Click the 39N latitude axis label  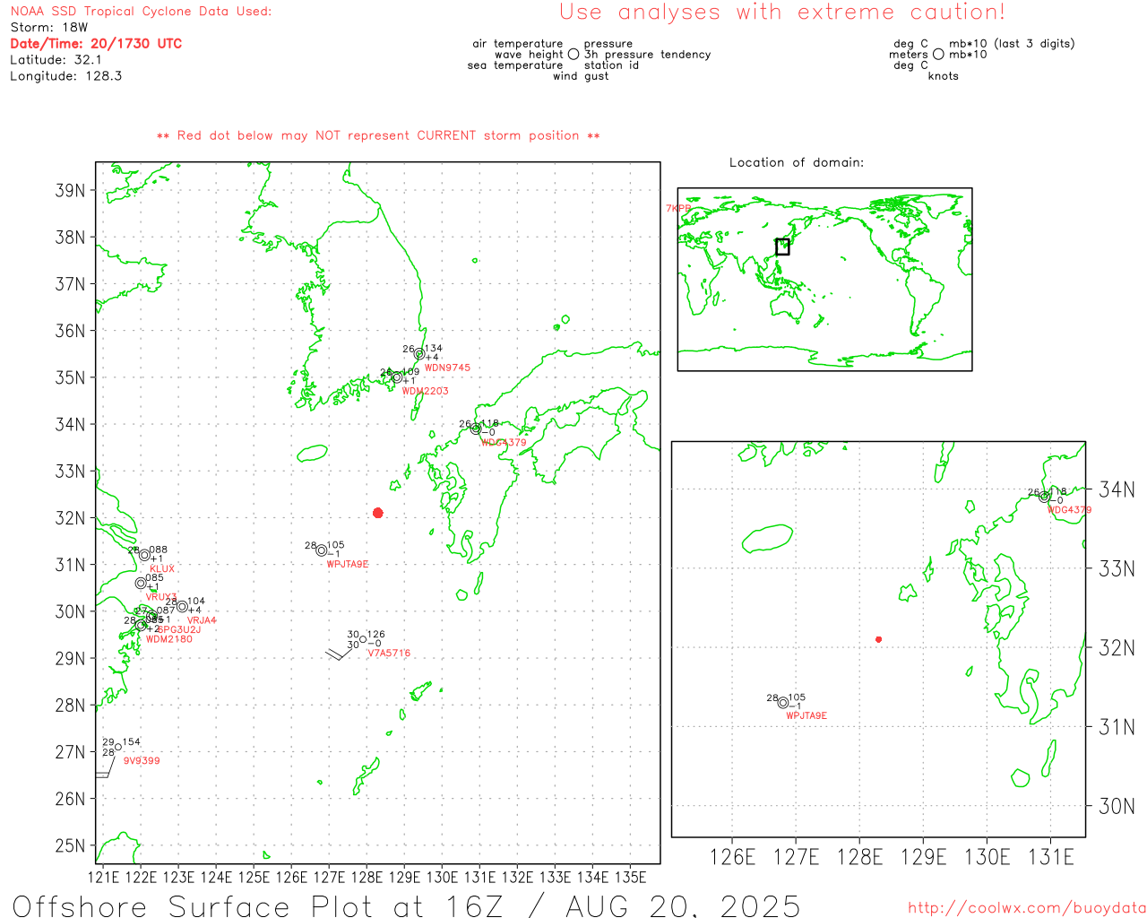[x=70, y=190]
